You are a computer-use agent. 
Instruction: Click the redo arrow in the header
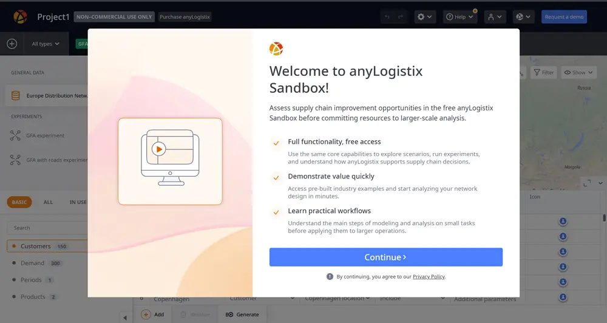pos(400,16)
